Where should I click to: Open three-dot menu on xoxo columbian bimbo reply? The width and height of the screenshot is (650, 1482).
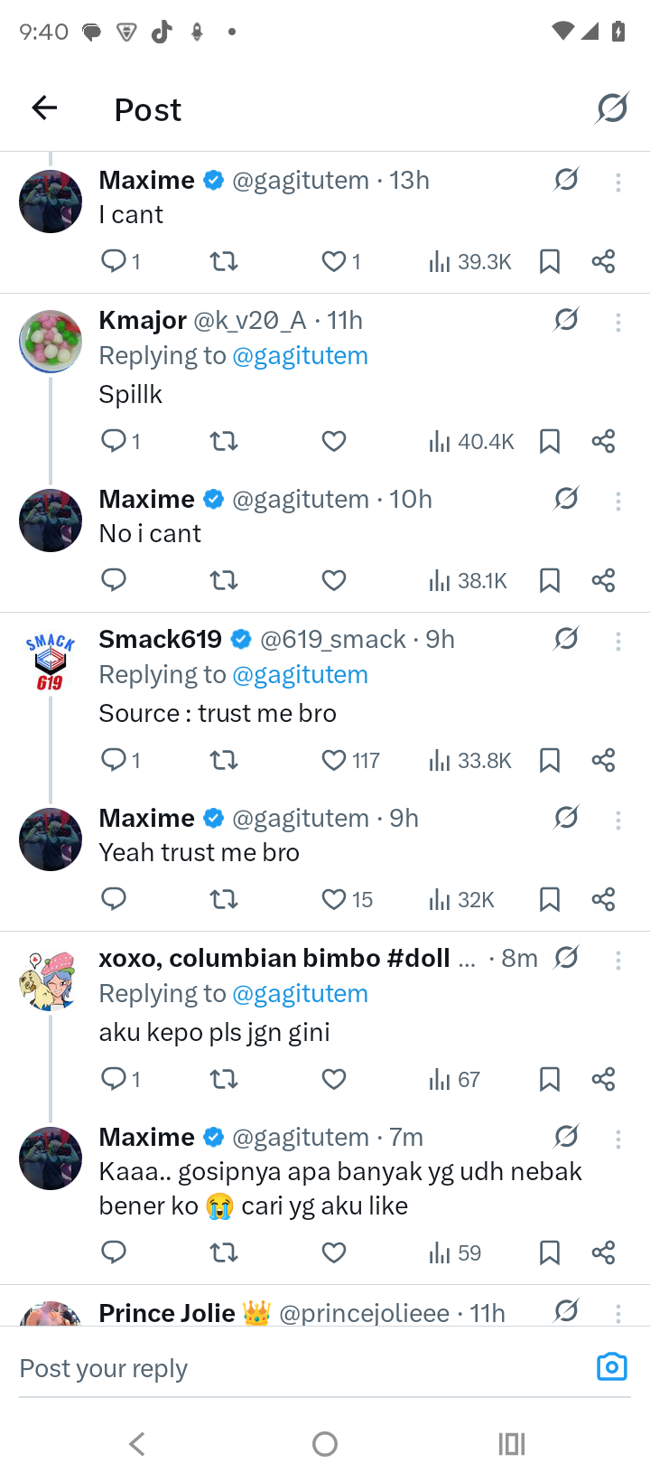pyautogui.click(x=618, y=961)
